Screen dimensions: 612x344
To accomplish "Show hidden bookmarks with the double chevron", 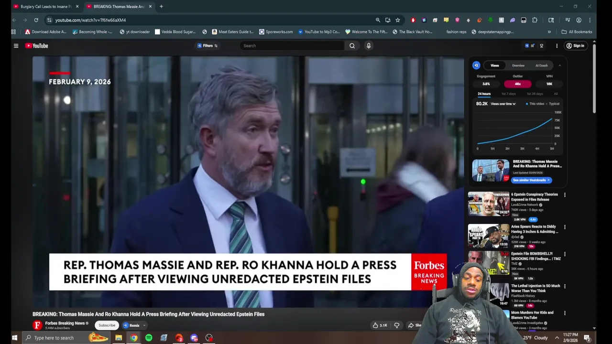I will click(549, 32).
